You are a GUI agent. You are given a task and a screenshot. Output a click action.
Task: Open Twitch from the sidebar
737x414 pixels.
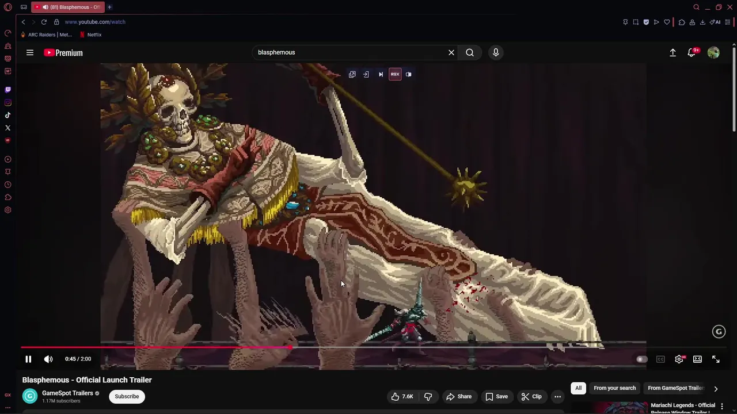click(x=7, y=90)
